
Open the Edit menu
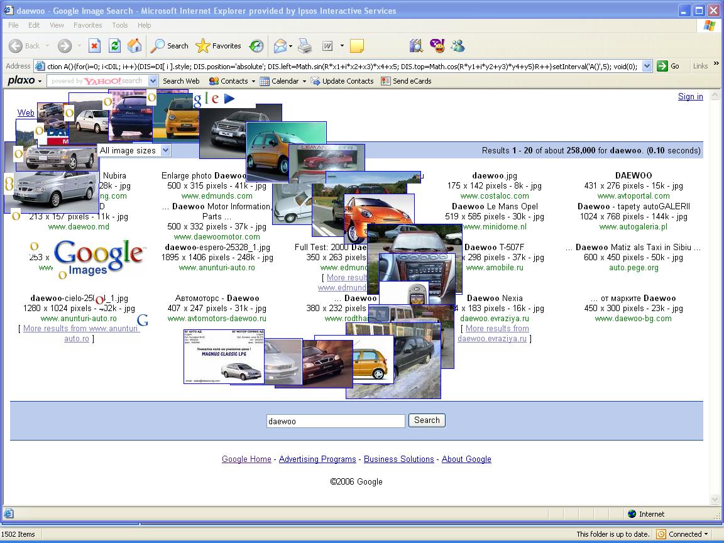click(34, 25)
